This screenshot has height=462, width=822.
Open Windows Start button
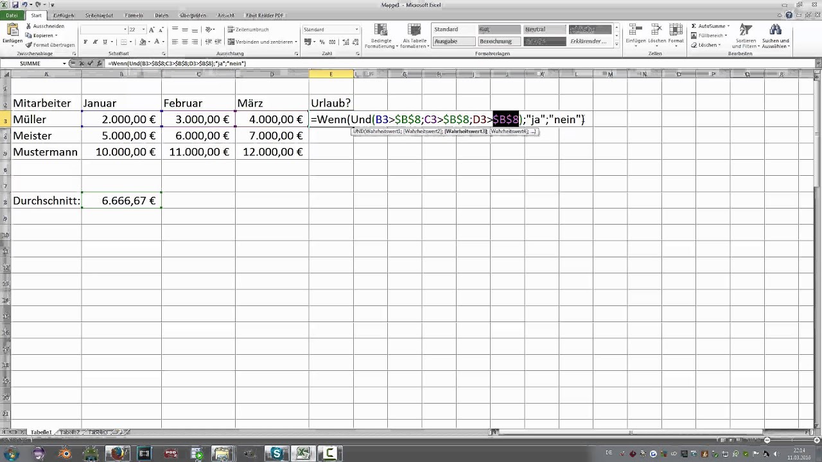(x=12, y=454)
